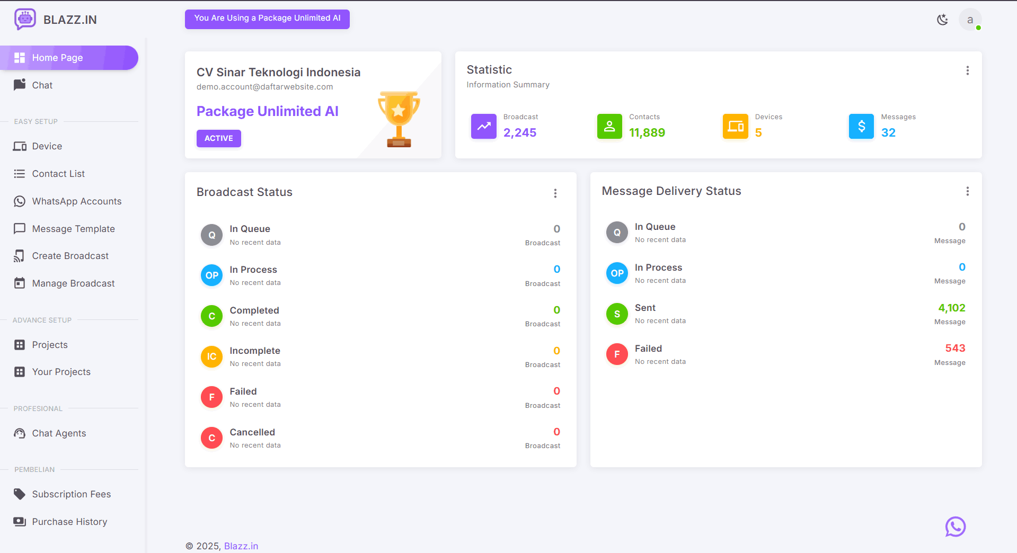Click the Create Broadcast cast icon

point(20,256)
